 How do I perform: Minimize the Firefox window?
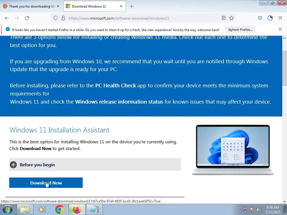click(x=263, y=3)
